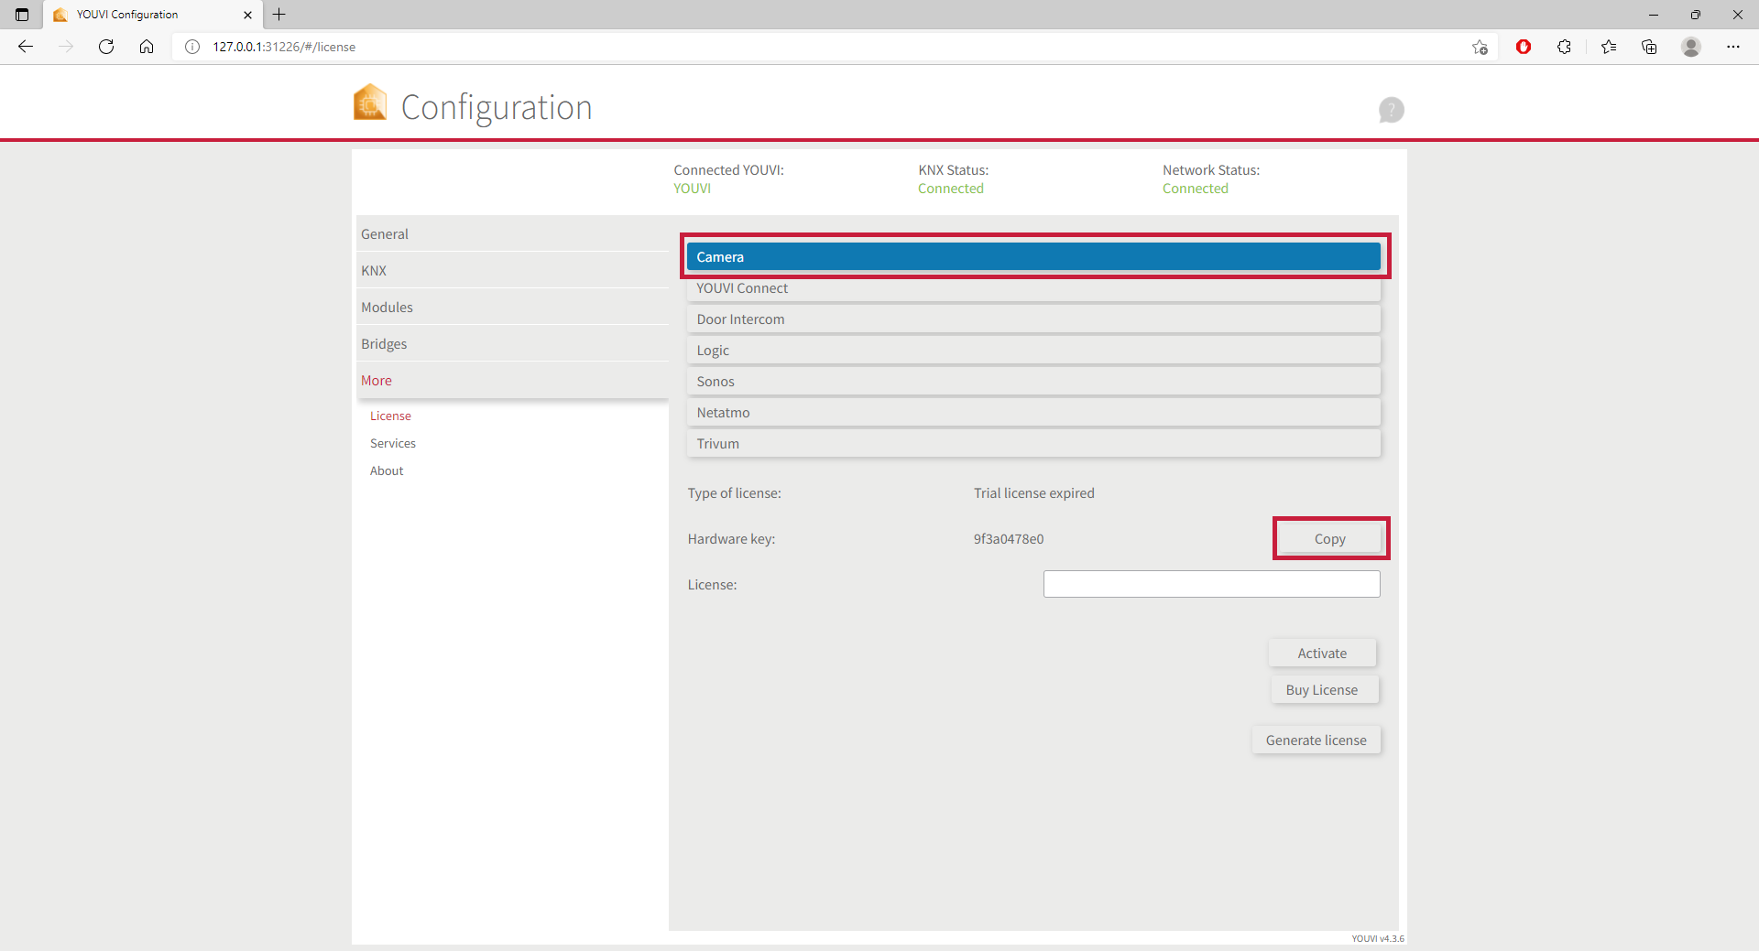Copy the hardware key

(1330, 539)
